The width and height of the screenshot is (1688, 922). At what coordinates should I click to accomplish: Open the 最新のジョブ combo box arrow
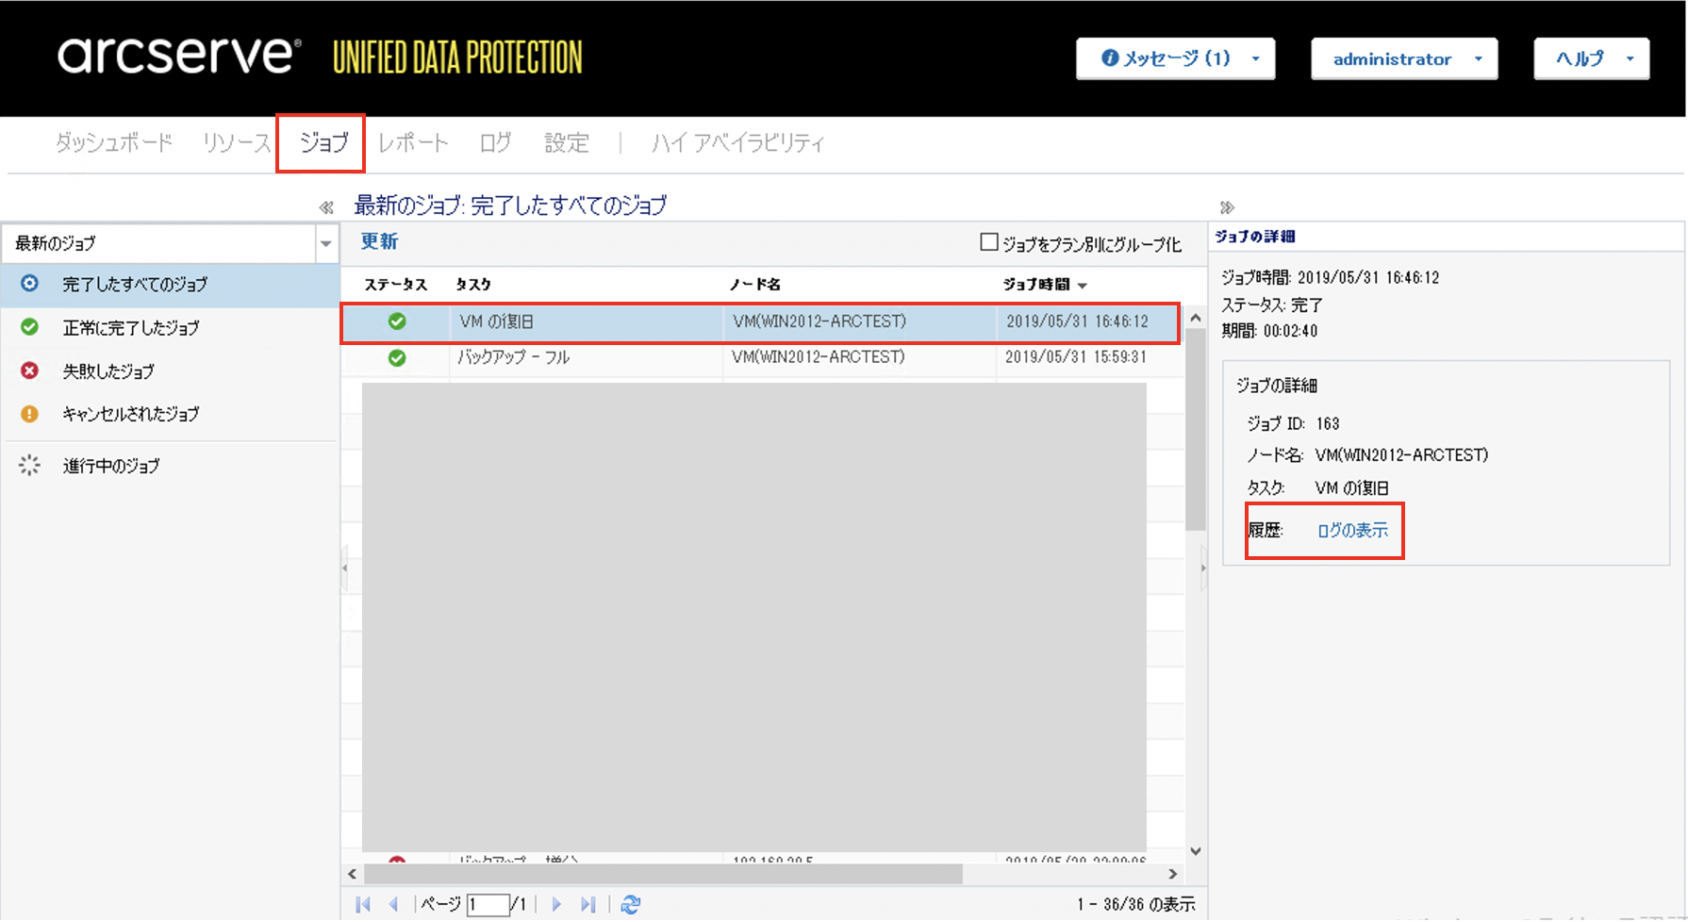tap(326, 244)
